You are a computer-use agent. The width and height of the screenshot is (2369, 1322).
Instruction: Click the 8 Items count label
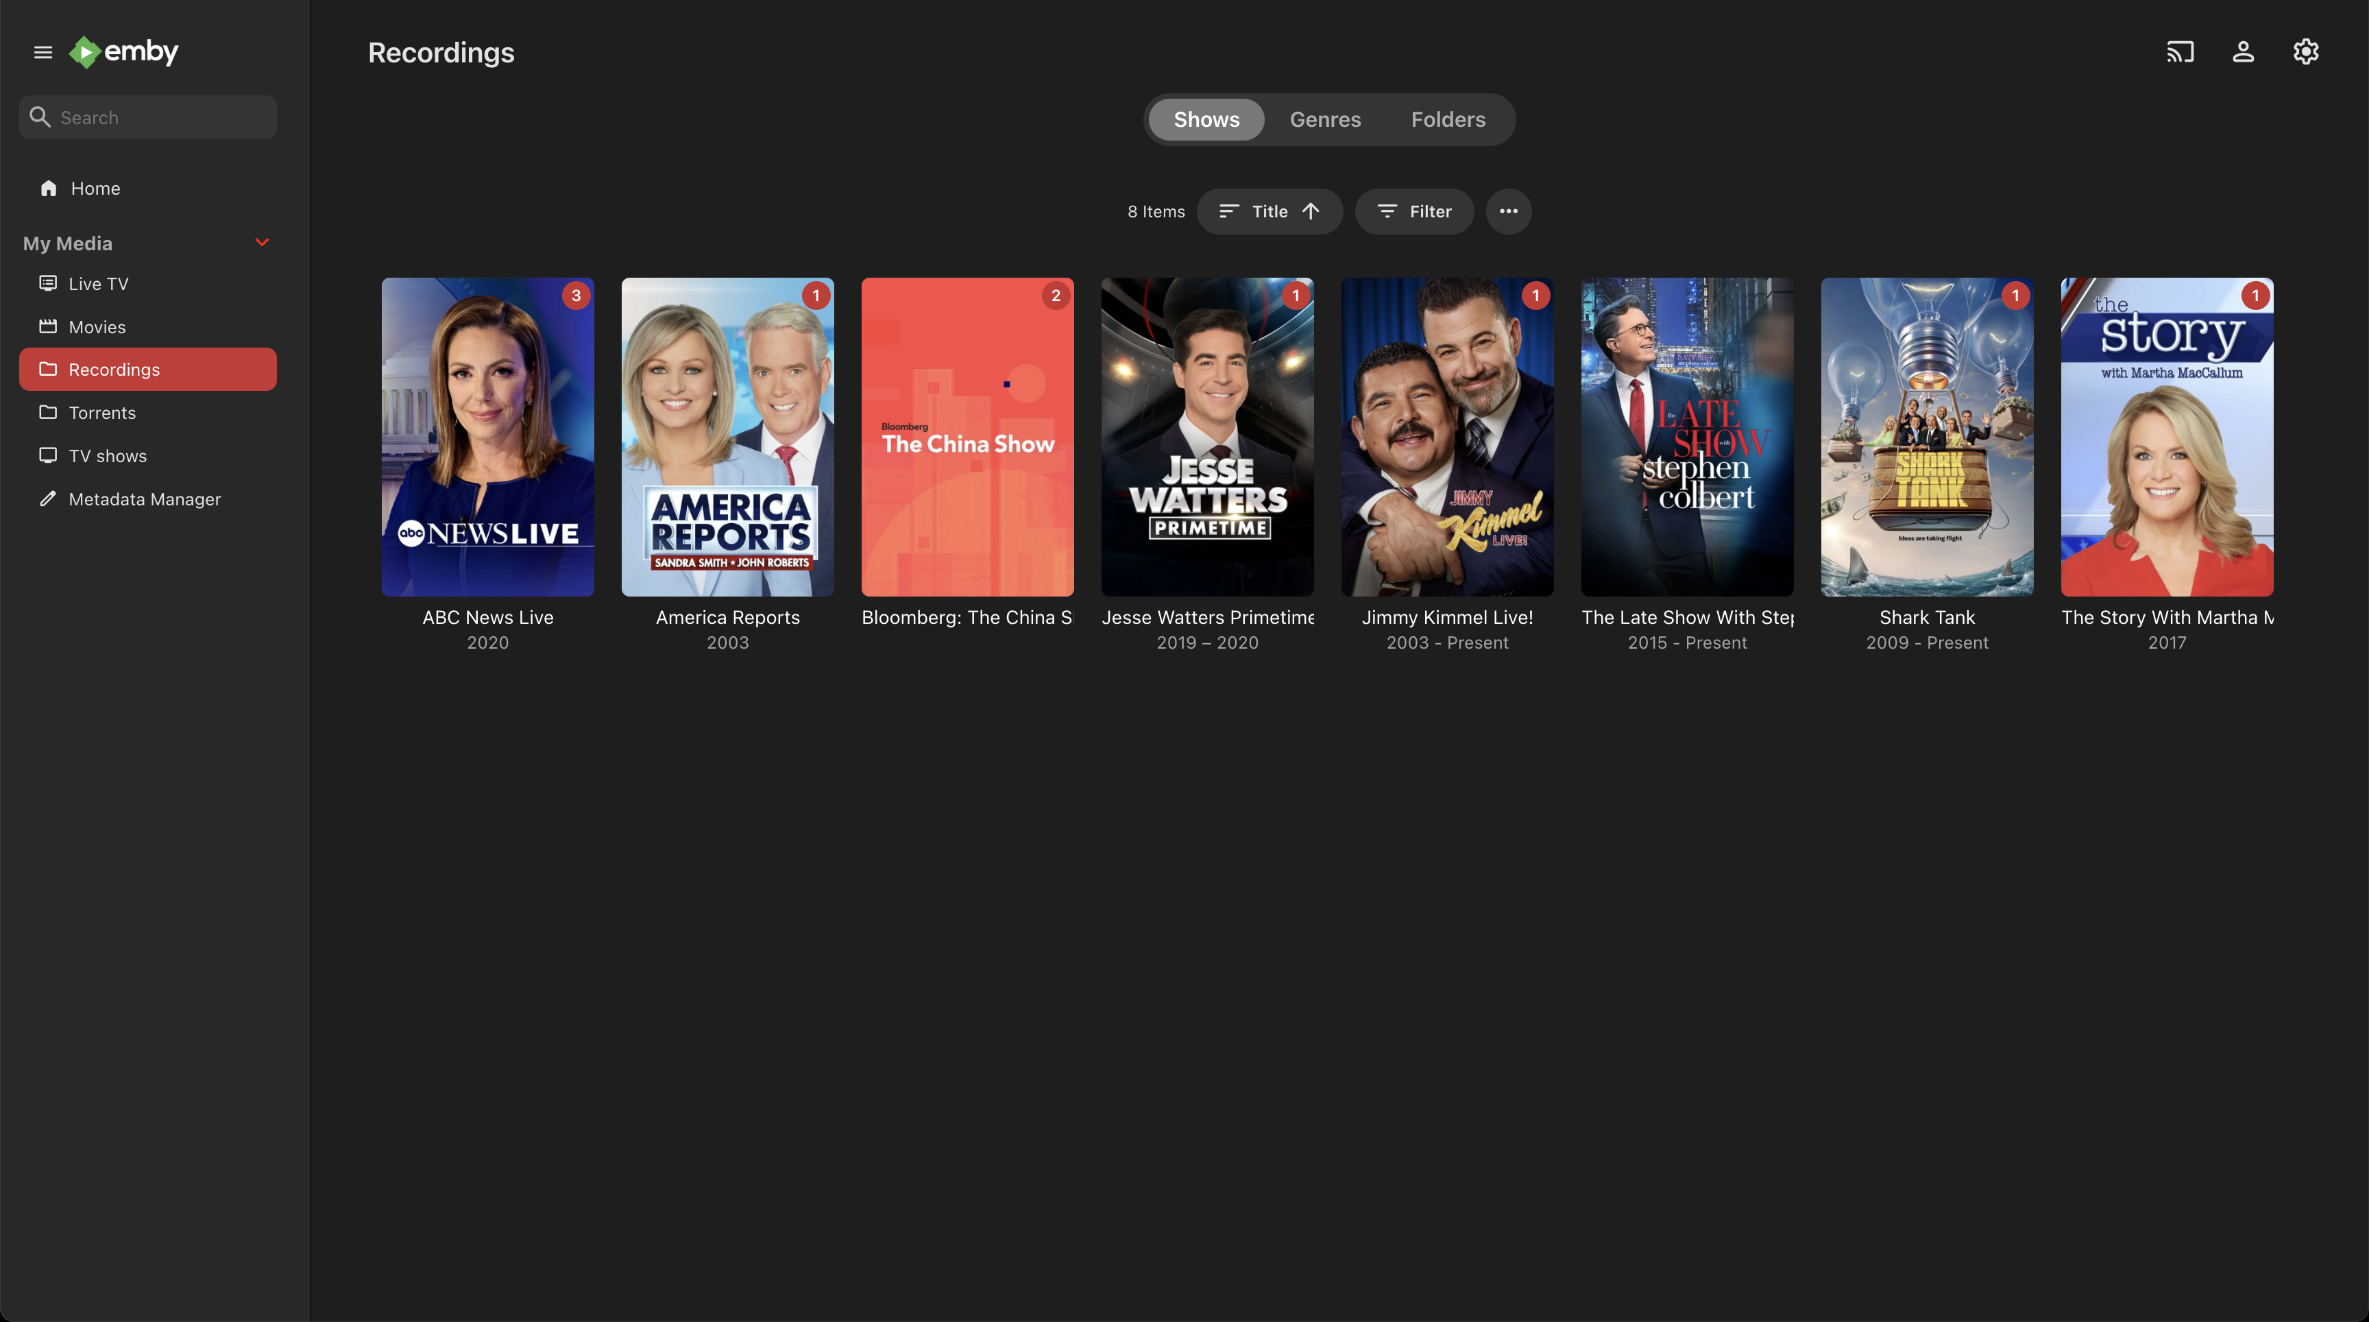(x=1156, y=212)
